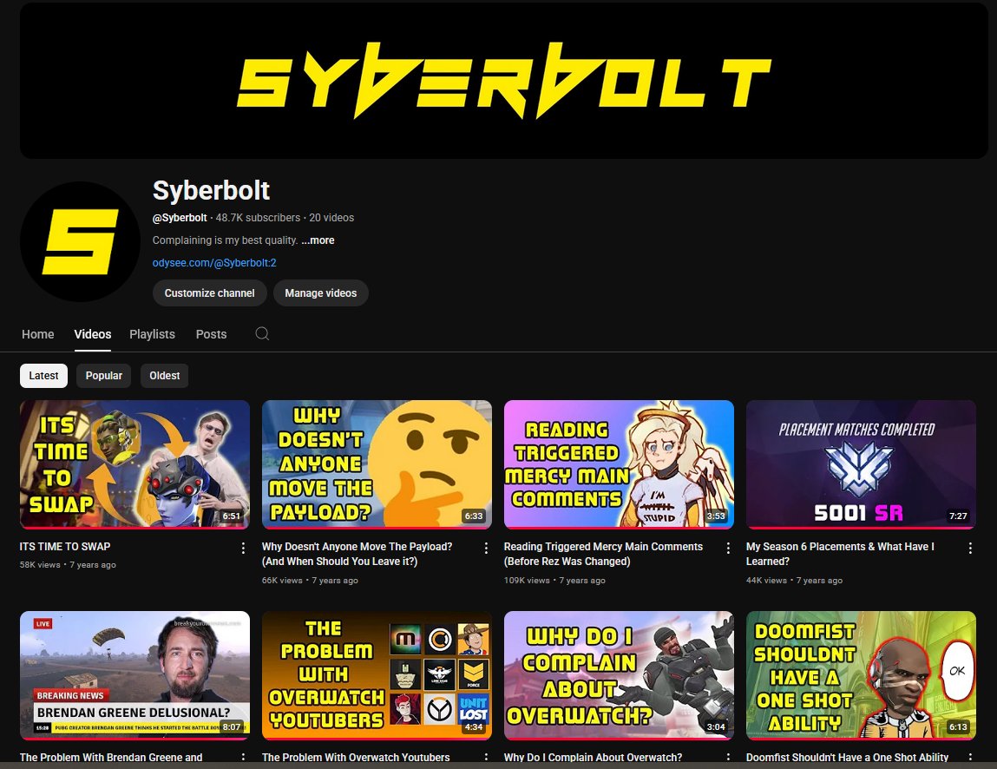The height and width of the screenshot is (769, 997).
Task: Click the channel search magnifier icon
Action: [262, 333]
